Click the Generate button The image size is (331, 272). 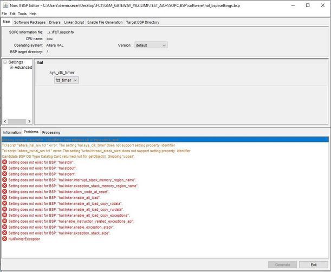pos(282,264)
